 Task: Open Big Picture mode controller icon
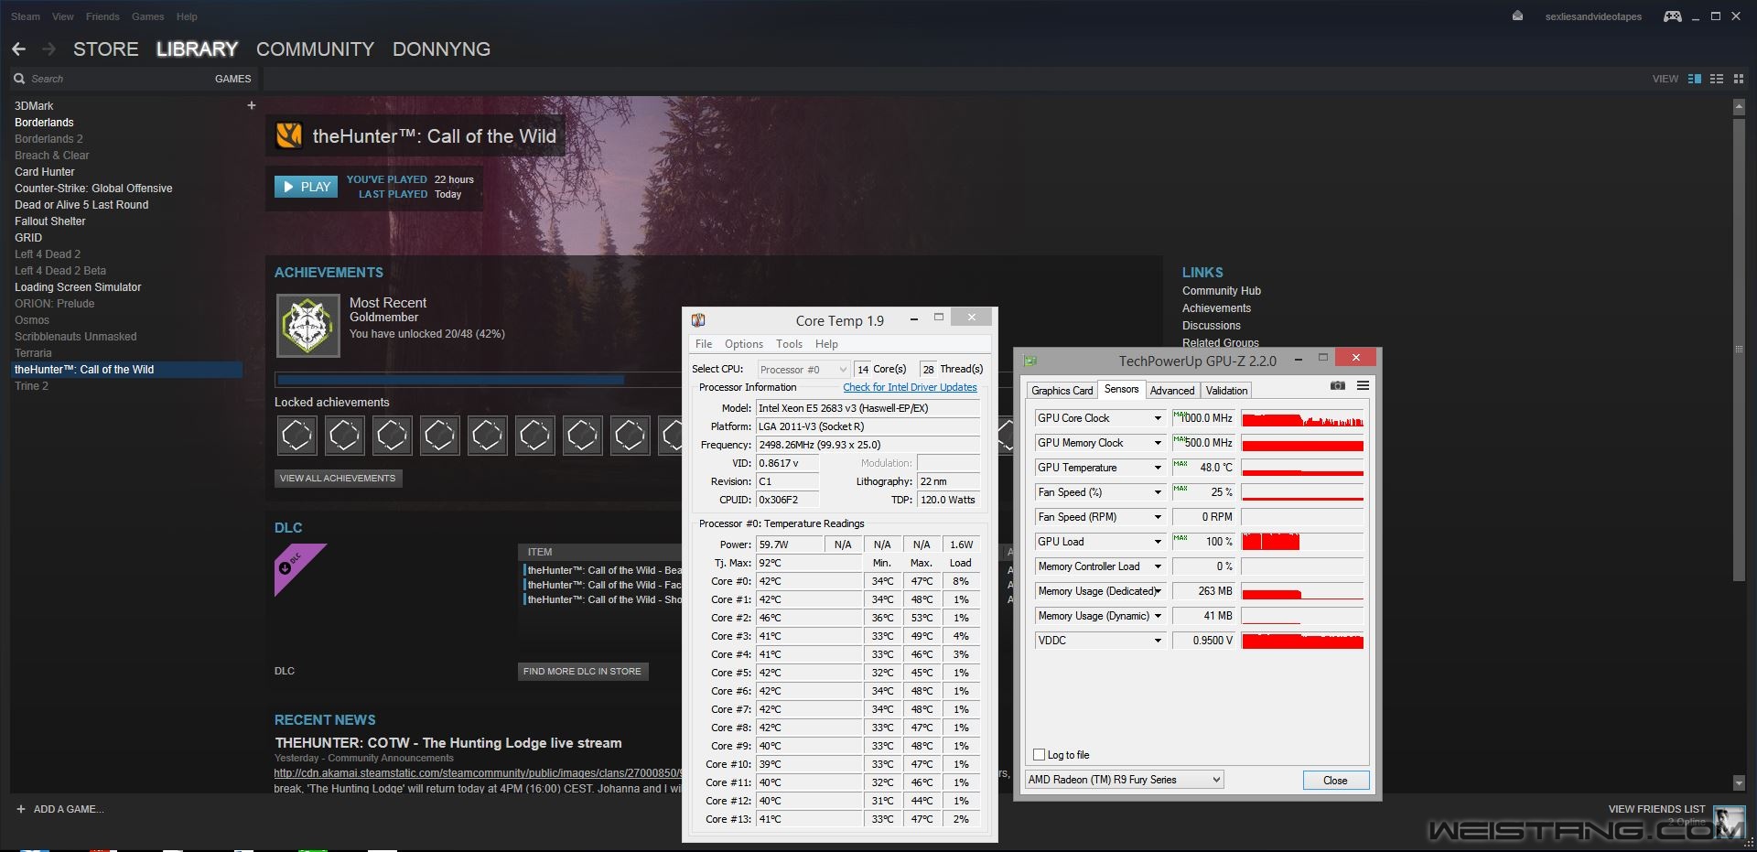(1672, 16)
